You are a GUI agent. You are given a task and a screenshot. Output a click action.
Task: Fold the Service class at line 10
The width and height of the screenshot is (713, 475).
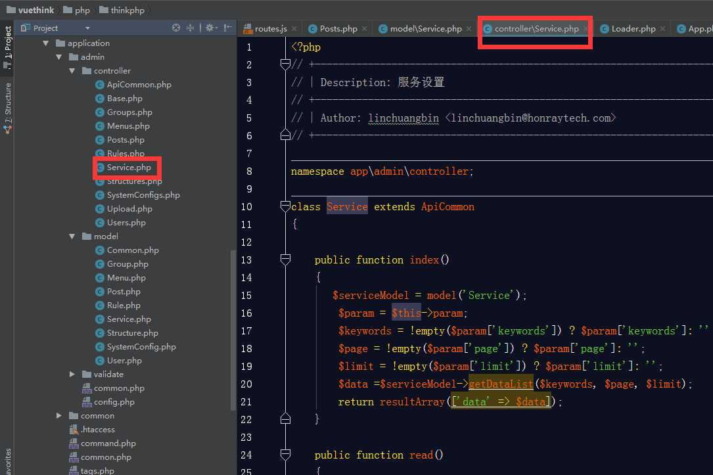pos(285,207)
